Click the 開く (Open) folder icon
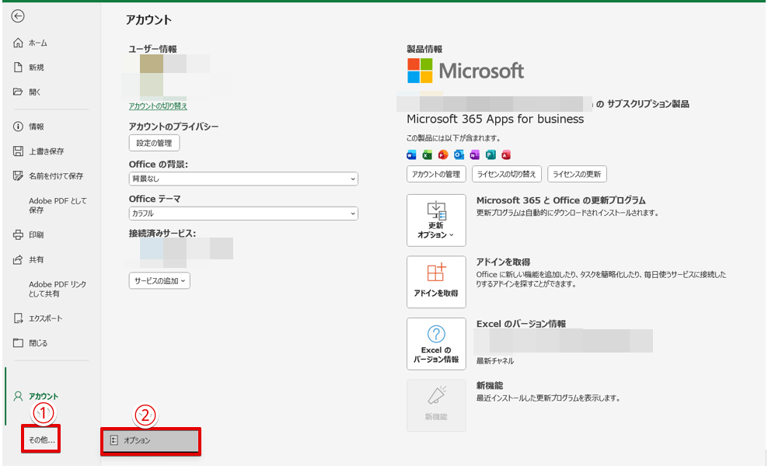Image resolution: width=775 pixels, height=469 pixels. pos(18,92)
